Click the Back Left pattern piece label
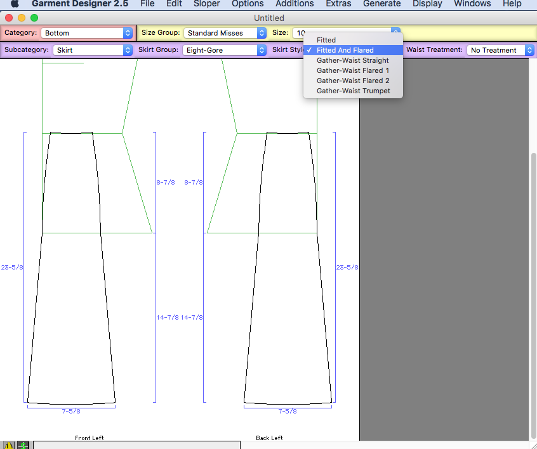537x449 pixels. pyautogui.click(x=269, y=438)
